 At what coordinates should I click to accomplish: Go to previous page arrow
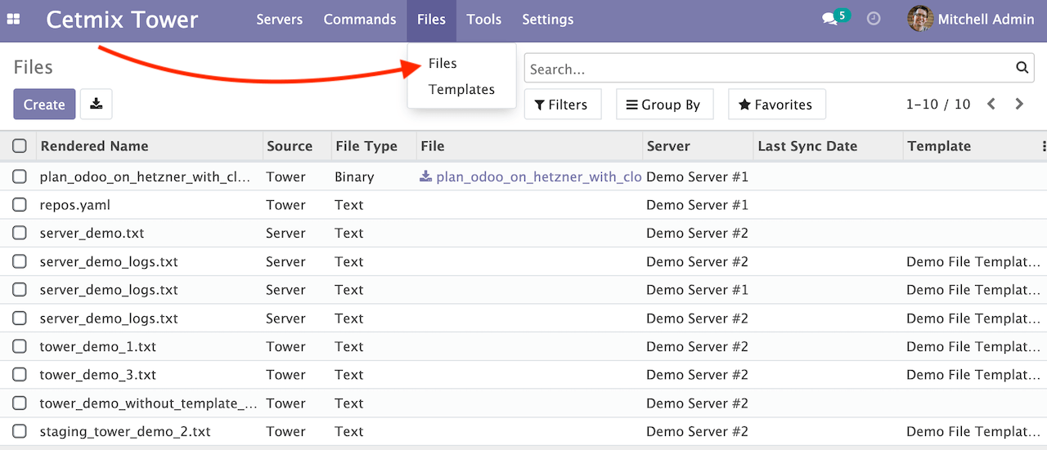(x=991, y=105)
